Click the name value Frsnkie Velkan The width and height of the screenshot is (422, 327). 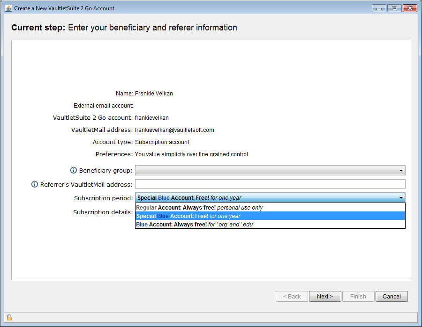pyautogui.click(x=154, y=94)
